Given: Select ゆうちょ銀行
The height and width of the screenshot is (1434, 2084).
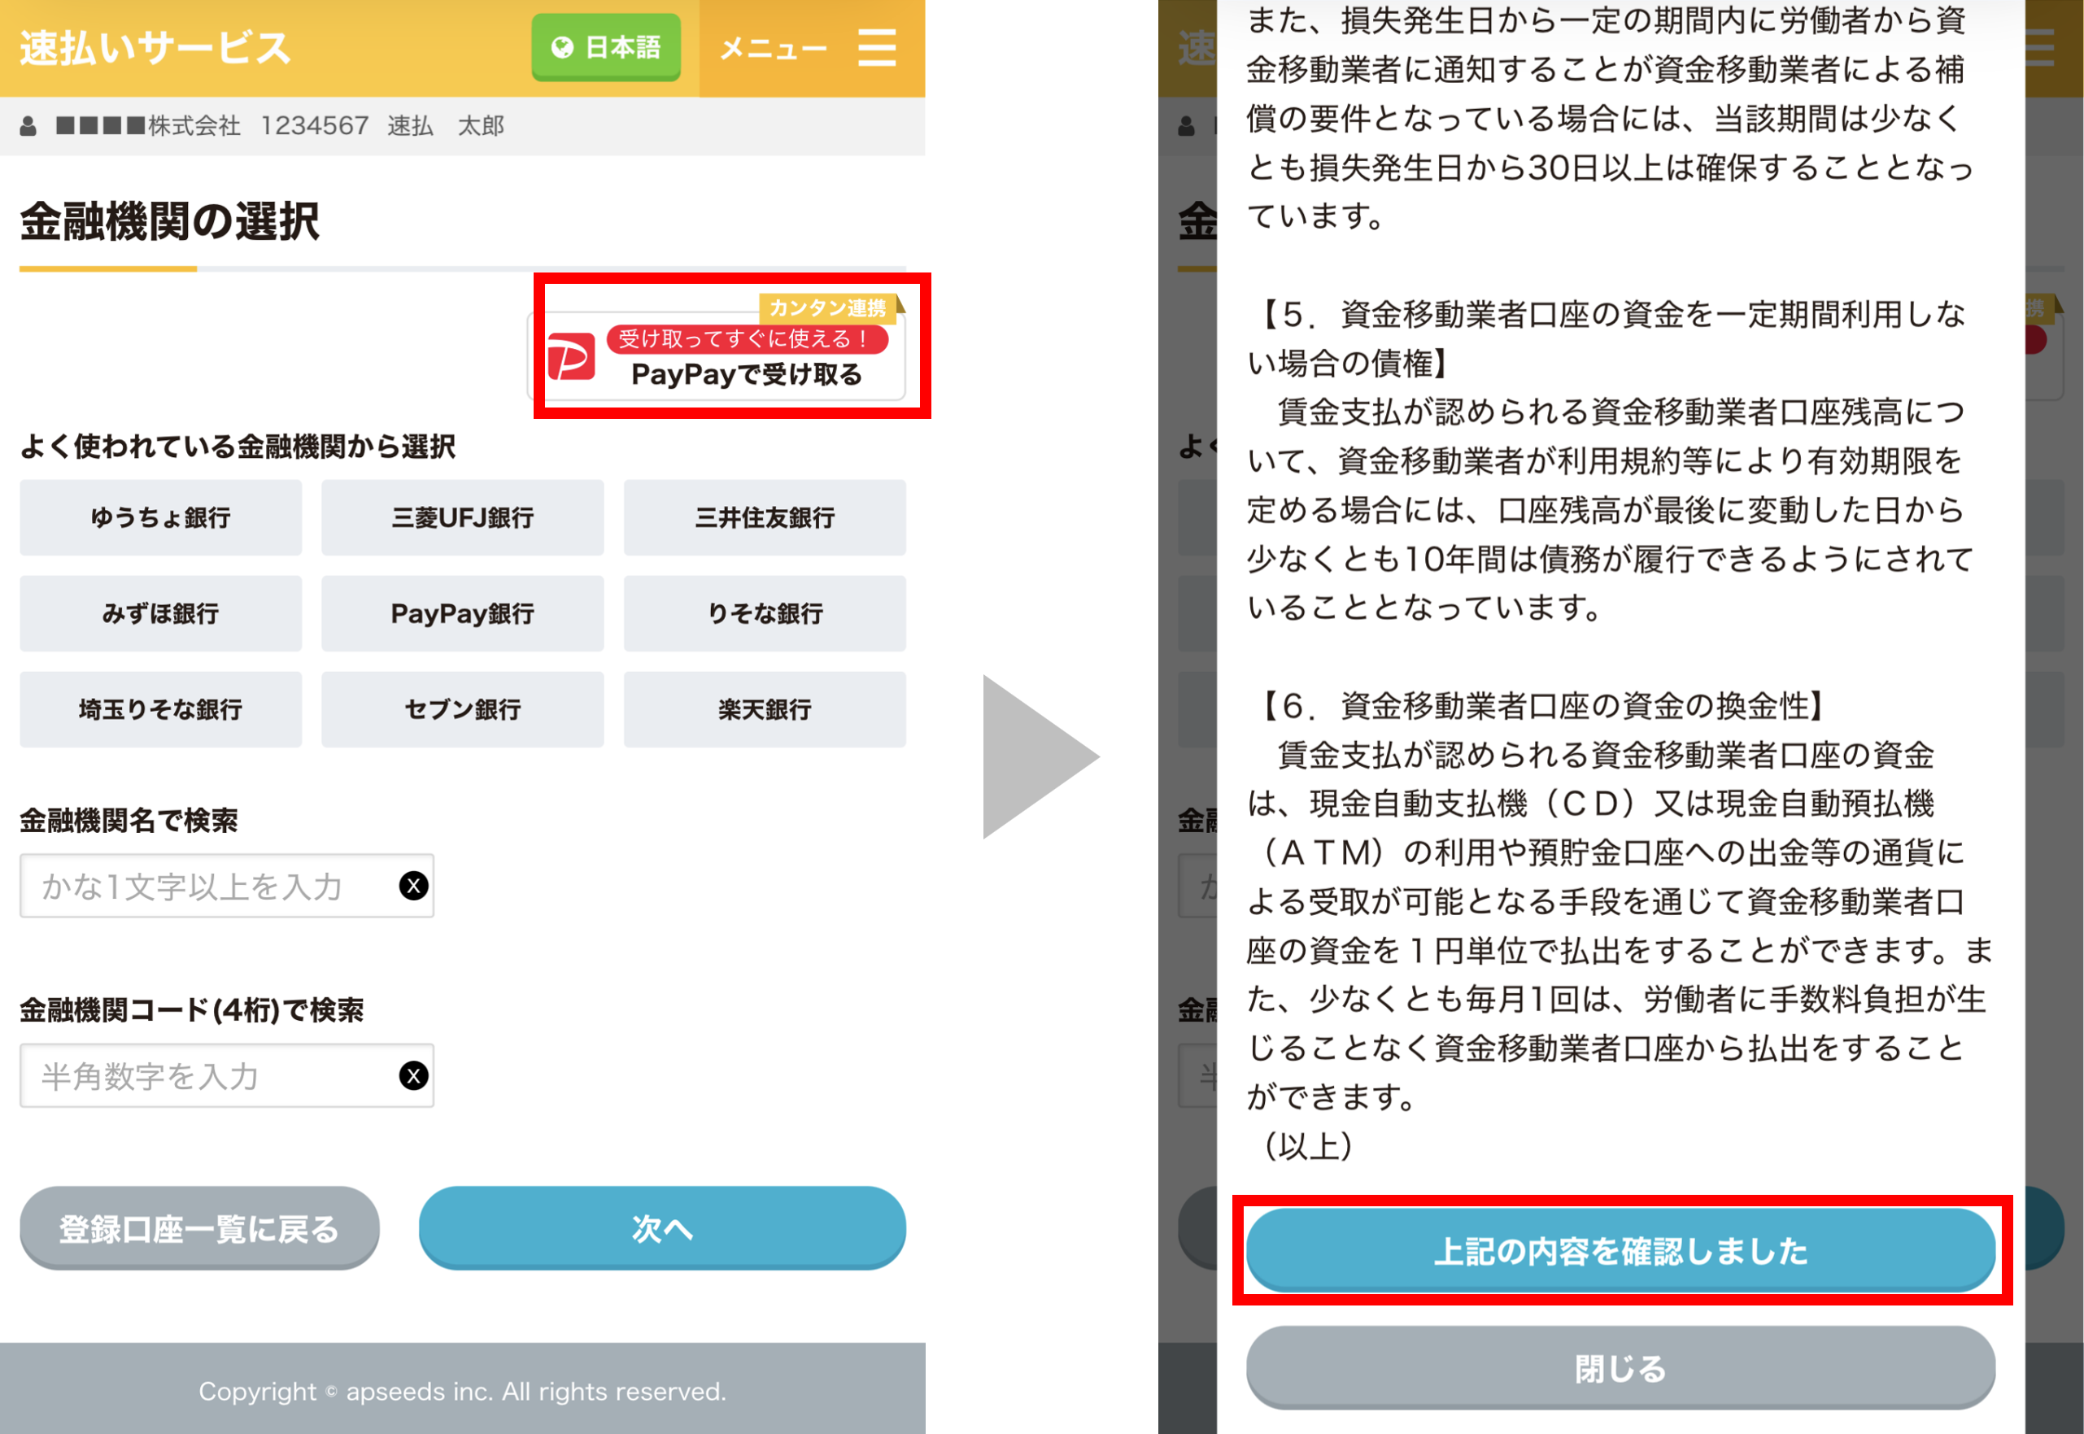Looking at the screenshot, I should pyautogui.click(x=161, y=517).
